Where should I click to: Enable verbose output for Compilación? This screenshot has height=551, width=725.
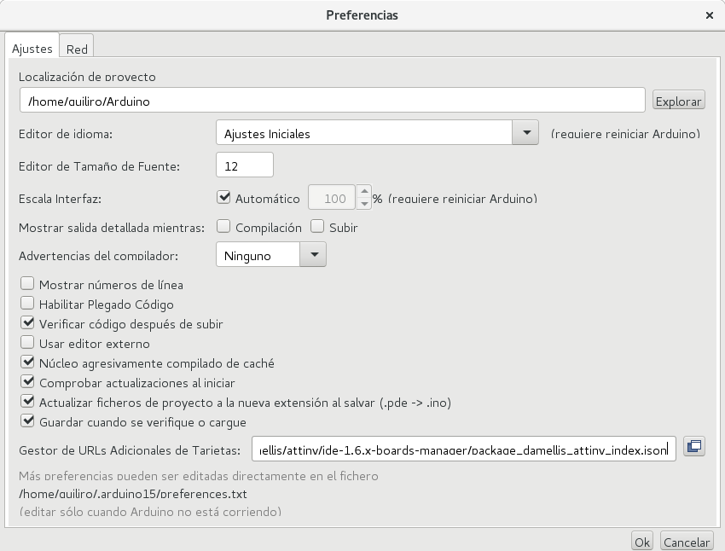pyautogui.click(x=224, y=227)
